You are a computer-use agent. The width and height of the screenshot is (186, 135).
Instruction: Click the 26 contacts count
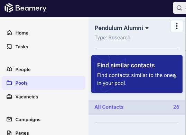click(x=176, y=107)
